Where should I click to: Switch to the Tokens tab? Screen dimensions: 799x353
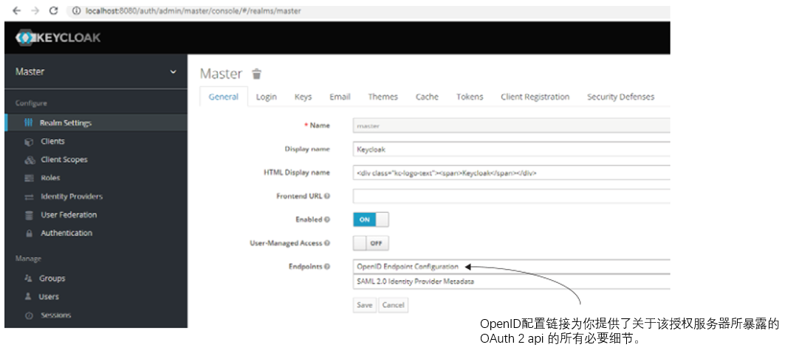470,97
